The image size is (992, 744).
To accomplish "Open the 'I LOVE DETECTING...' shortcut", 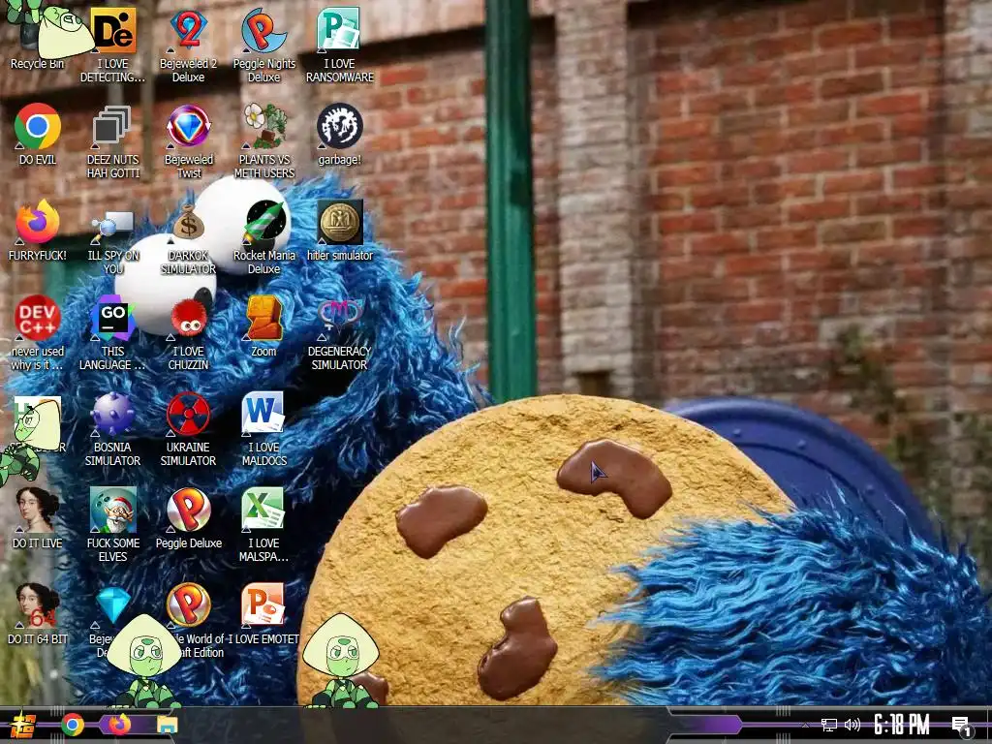I will (113, 45).
